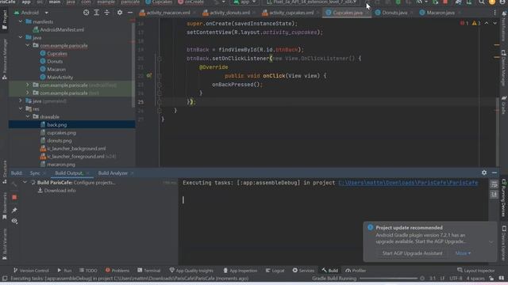Open Gradle panel on right sidebar
Viewport: 508px width, 285px height.
click(504, 104)
